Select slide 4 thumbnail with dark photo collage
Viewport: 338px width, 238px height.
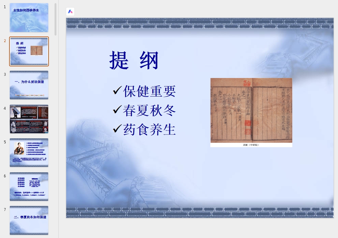point(29,119)
